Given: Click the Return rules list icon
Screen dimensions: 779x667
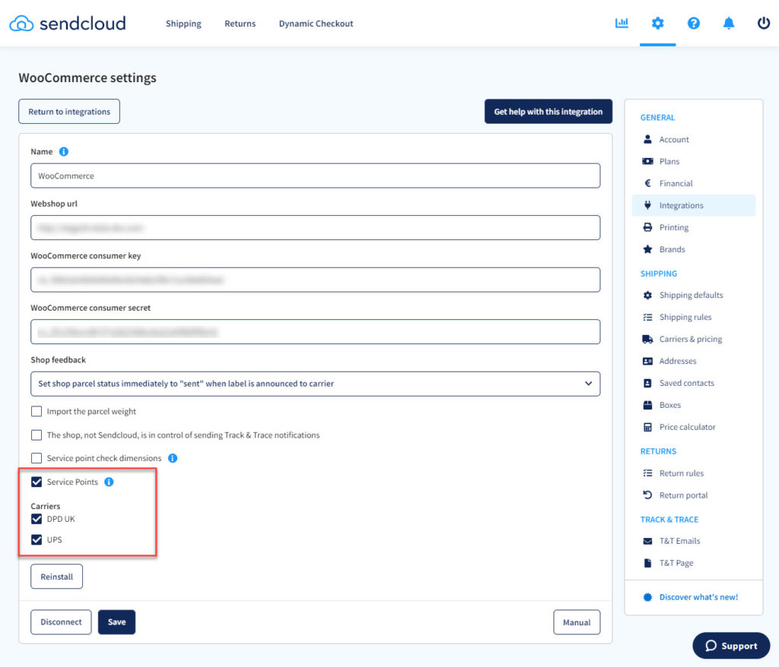Looking at the screenshot, I should click(647, 473).
